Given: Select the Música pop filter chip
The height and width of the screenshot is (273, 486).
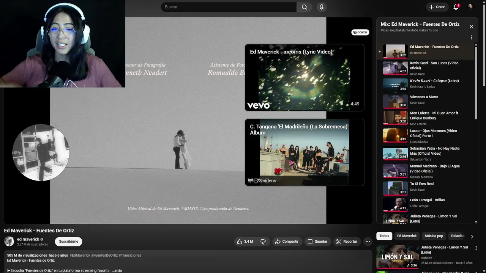Looking at the screenshot, I should pos(434,236).
